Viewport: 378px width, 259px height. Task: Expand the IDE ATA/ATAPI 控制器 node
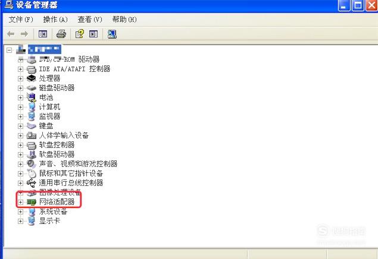point(20,69)
